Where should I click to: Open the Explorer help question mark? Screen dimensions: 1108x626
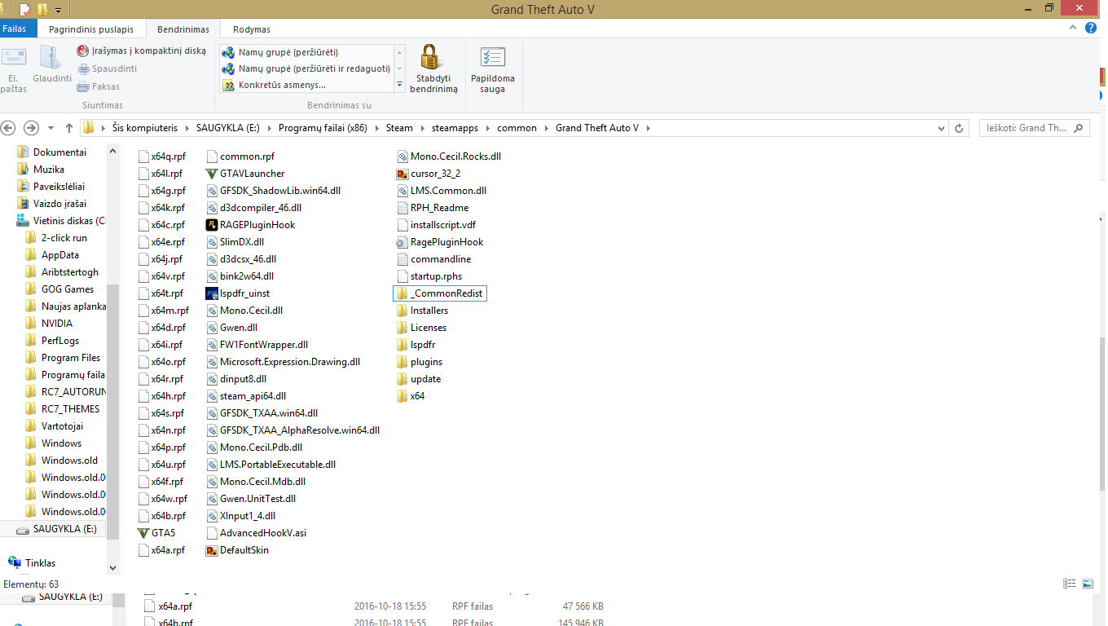(x=1091, y=29)
